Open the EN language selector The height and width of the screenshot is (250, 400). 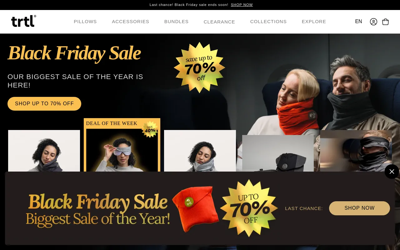[x=358, y=22]
